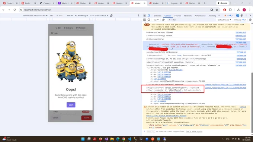This screenshot has height=142, width=253.
Task: Click the weather widget on taskbar
Action: click(x=9, y=139)
